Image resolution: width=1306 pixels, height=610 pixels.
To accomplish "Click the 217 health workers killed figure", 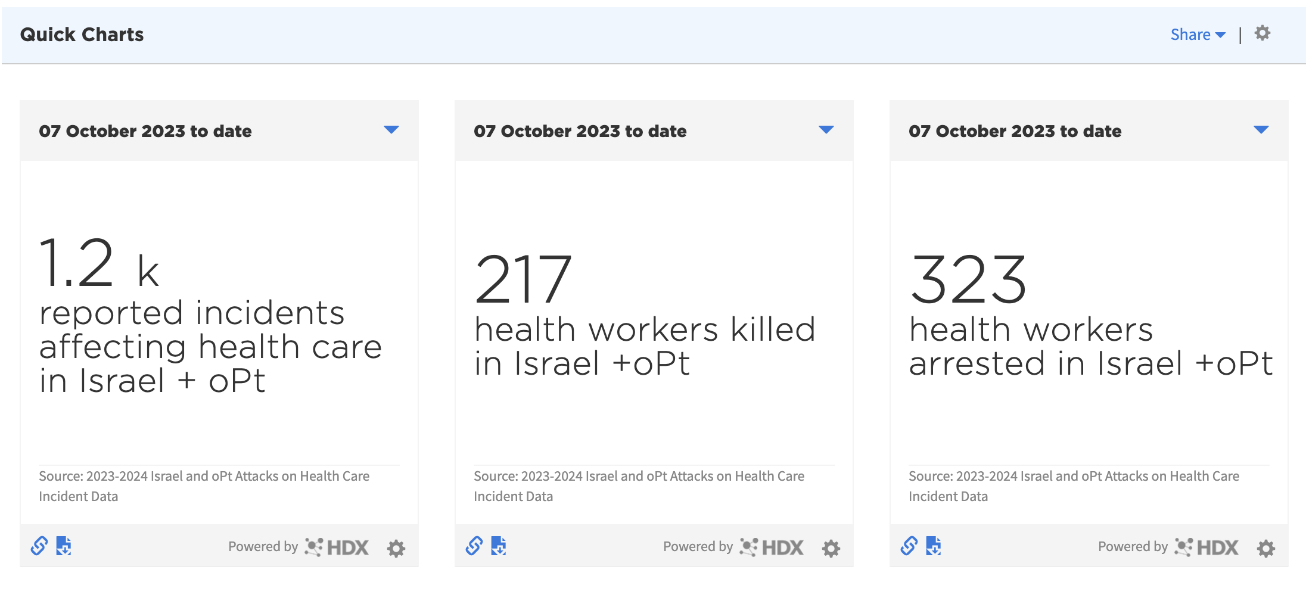I will click(523, 279).
